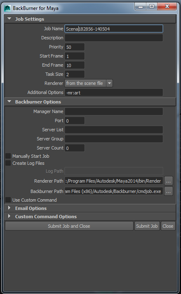Click the Submit Job button
This screenshot has height=294, width=181.
(147, 226)
